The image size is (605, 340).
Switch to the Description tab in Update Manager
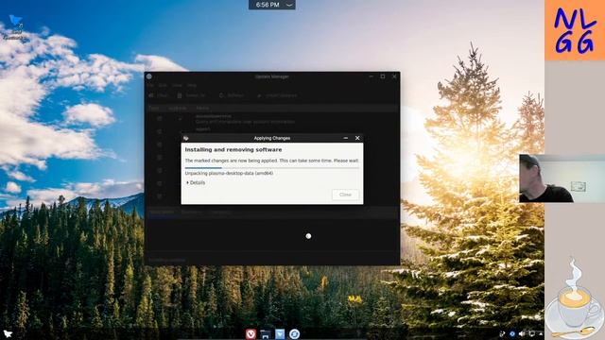(162, 212)
